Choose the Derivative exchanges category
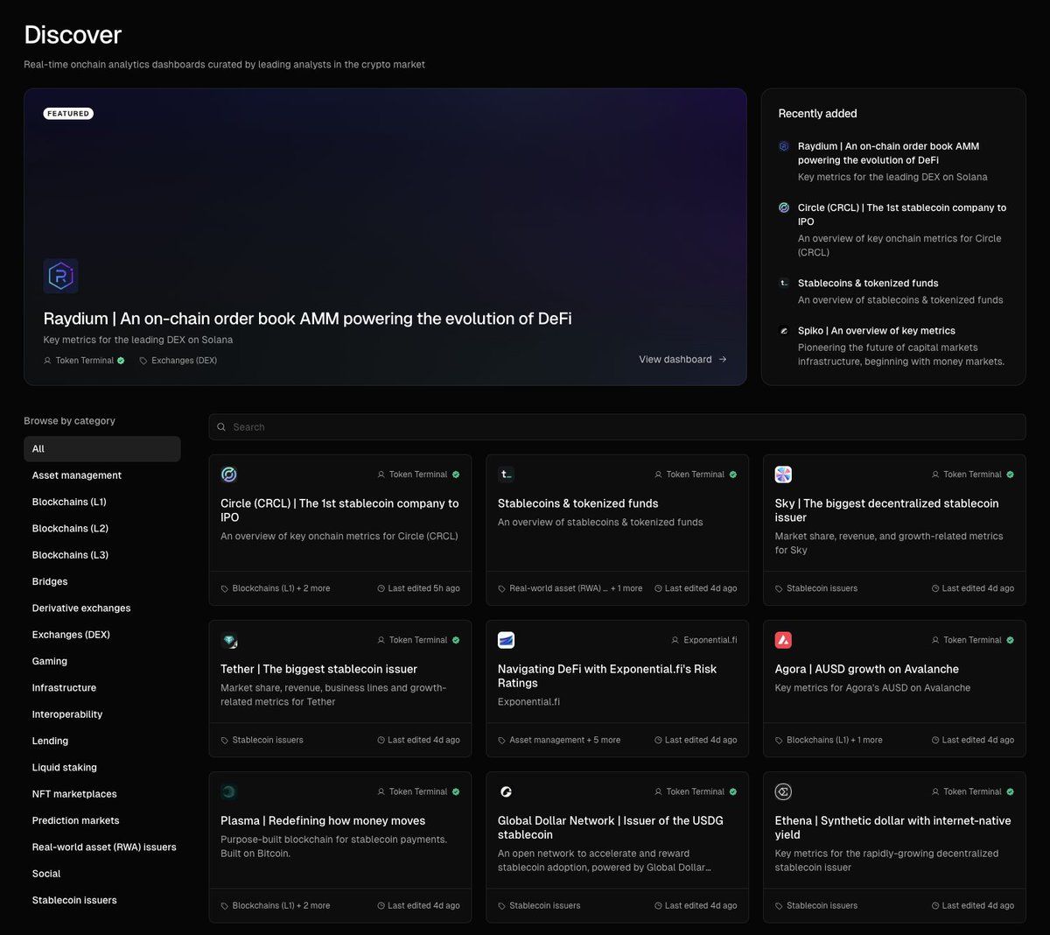 click(102, 608)
